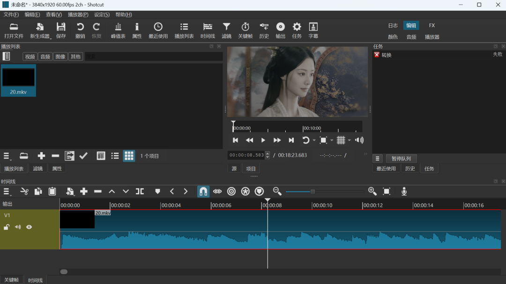The height and width of the screenshot is (284, 506).
Task: Mute the V1 track audio
Action: (x=18, y=227)
